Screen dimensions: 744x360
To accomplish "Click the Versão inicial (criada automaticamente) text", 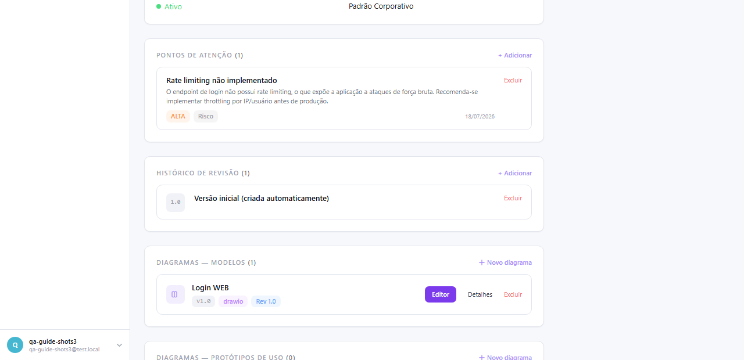I will tap(262, 198).
